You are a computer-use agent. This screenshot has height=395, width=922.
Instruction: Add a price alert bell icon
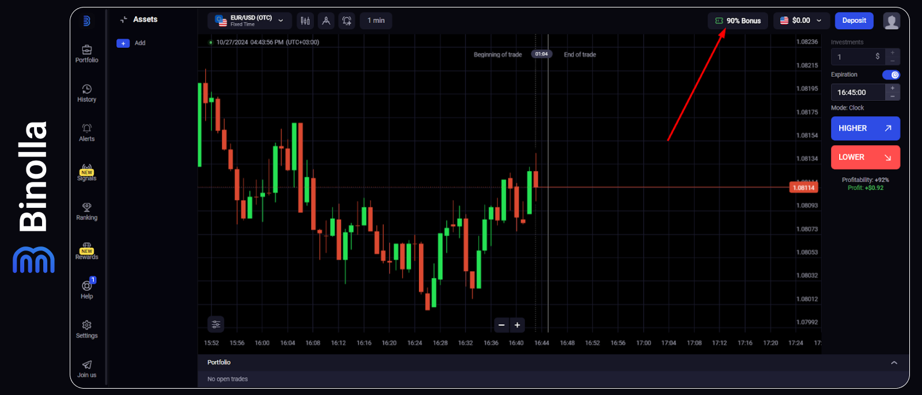point(346,21)
